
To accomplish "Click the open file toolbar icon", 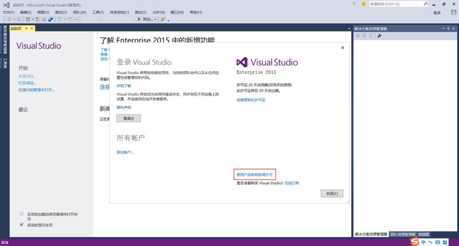I will [x=38, y=19].
